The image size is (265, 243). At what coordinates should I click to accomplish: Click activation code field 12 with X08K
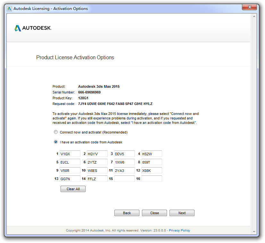152,170
